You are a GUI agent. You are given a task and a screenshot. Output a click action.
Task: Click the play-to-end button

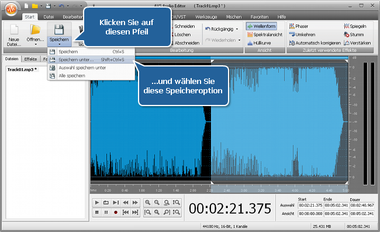click(116, 202)
